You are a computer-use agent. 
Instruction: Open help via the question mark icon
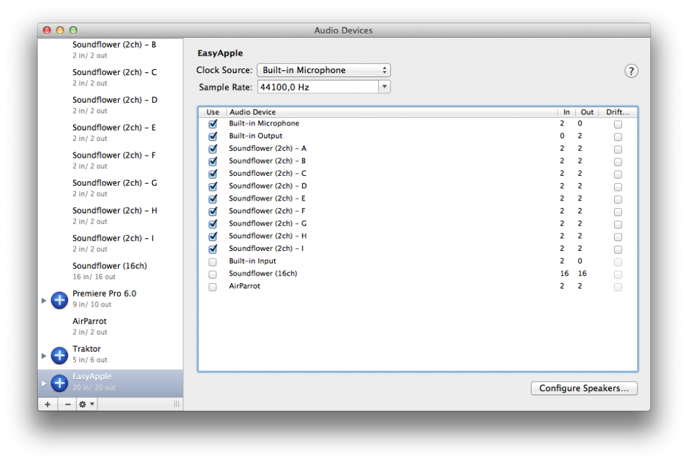[x=630, y=70]
